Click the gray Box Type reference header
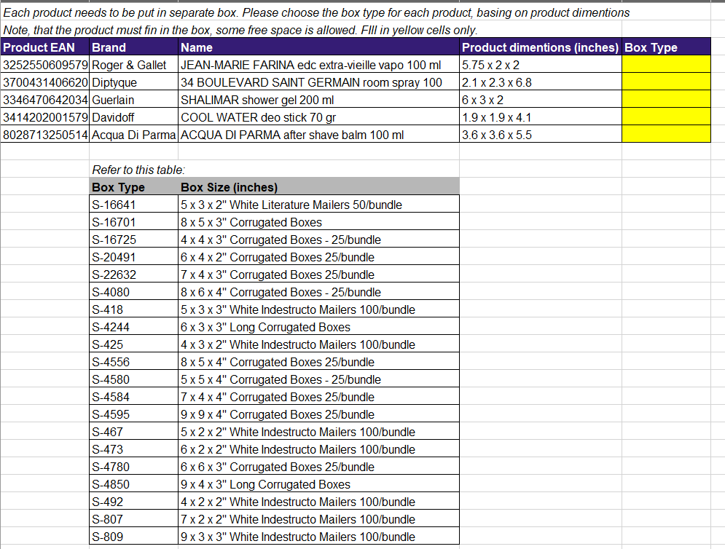Viewport: 725px width, 549px height. pyautogui.click(x=133, y=186)
